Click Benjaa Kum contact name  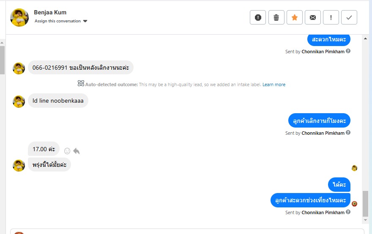point(50,12)
